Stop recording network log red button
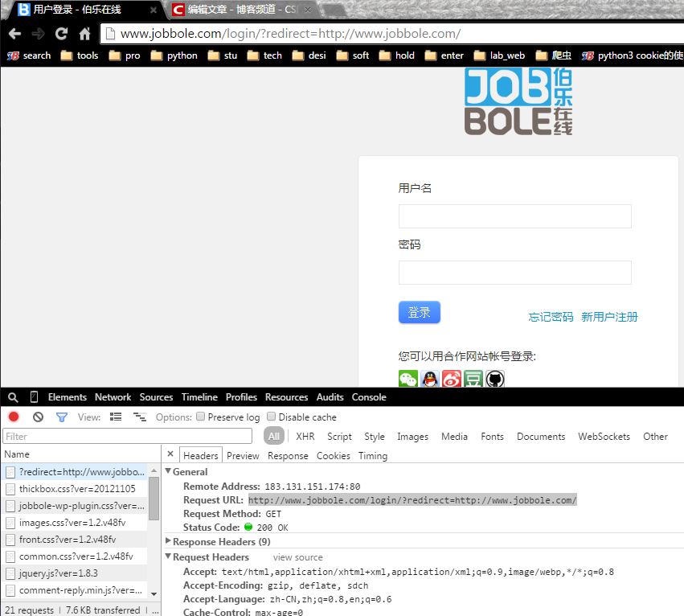684x616 pixels. click(14, 417)
